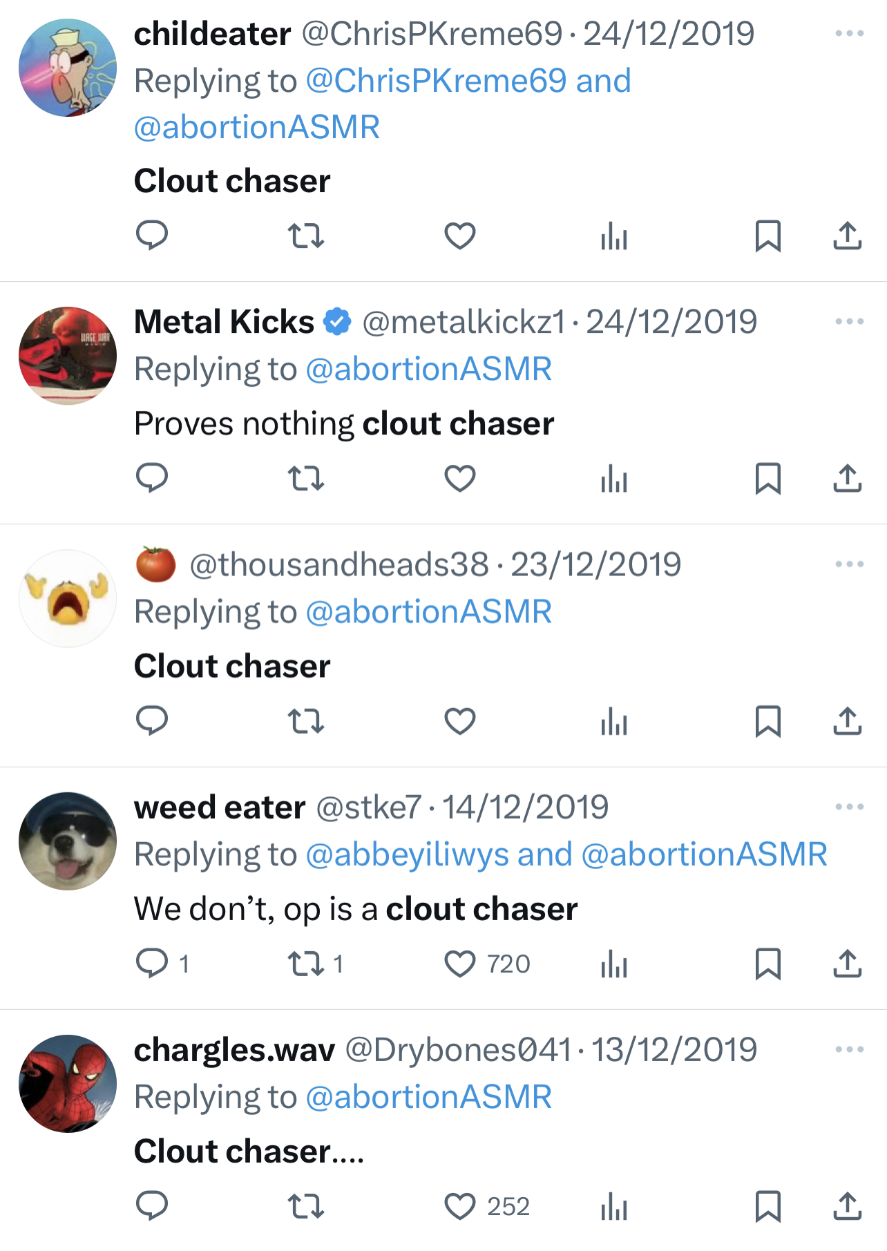View analytics on childeater's tweet
The image size is (887, 1251).
pos(613,236)
